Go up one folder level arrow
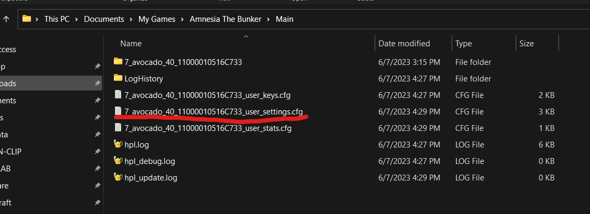 [x=6, y=19]
